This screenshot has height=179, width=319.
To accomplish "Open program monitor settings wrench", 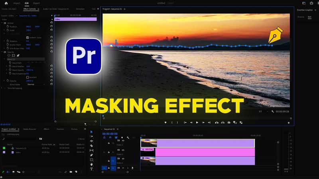I will coord(273,111).
